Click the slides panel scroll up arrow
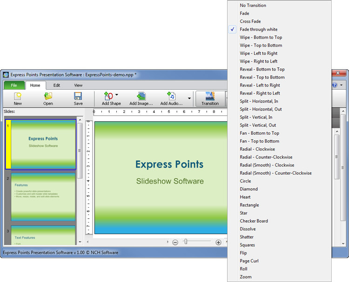The width and height of the screenshot is (349, 282). point(80,120)
